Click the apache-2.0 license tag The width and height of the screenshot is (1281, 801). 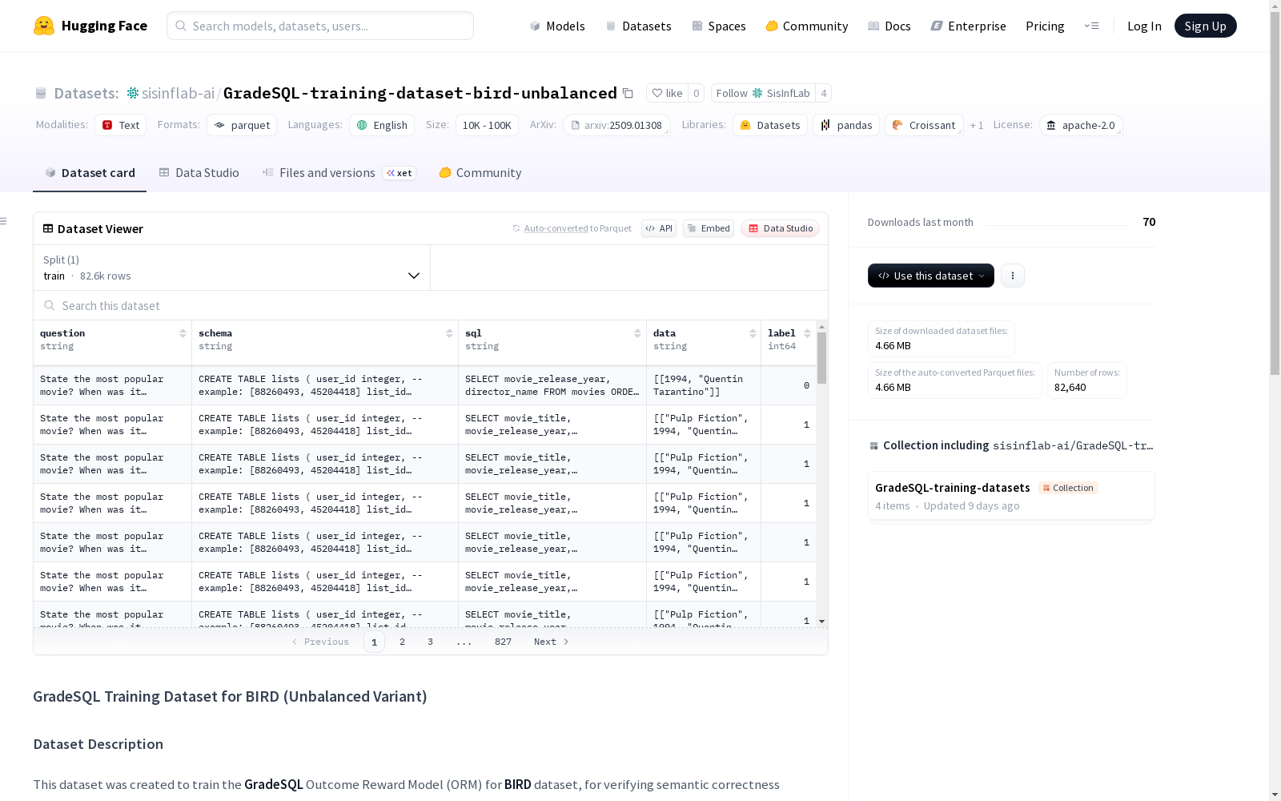pos(1081,125)
